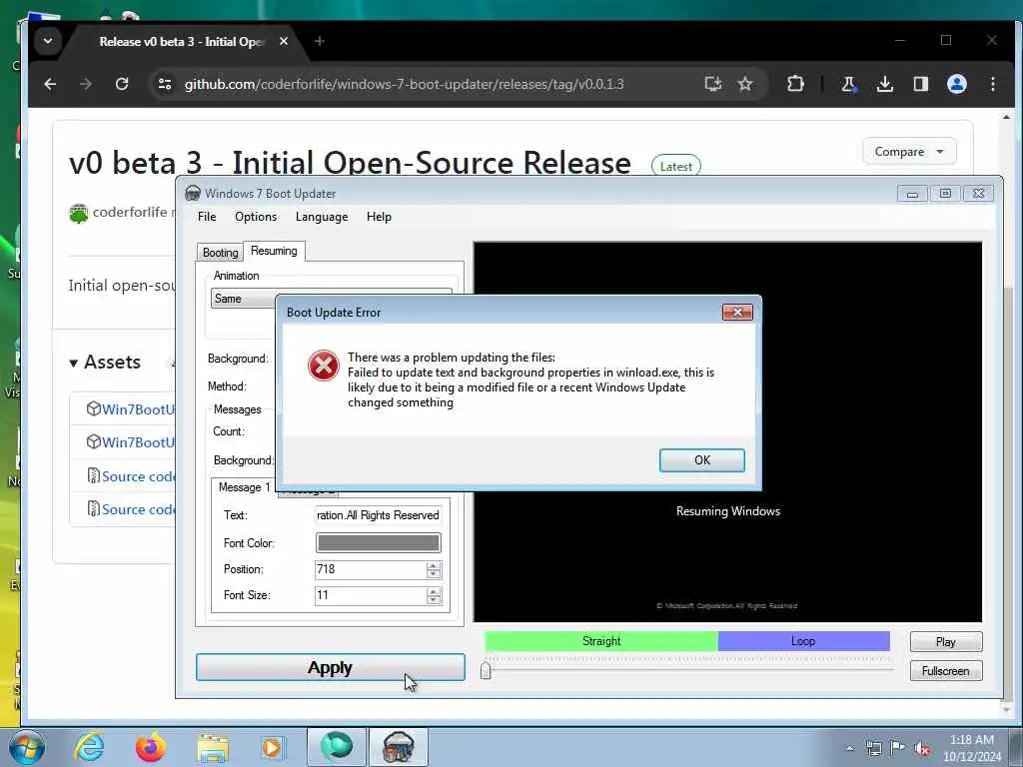This screenshot has height=767, width=1023.
Task: Open the browser Downloads icon
Action: (x=885, y=84)
